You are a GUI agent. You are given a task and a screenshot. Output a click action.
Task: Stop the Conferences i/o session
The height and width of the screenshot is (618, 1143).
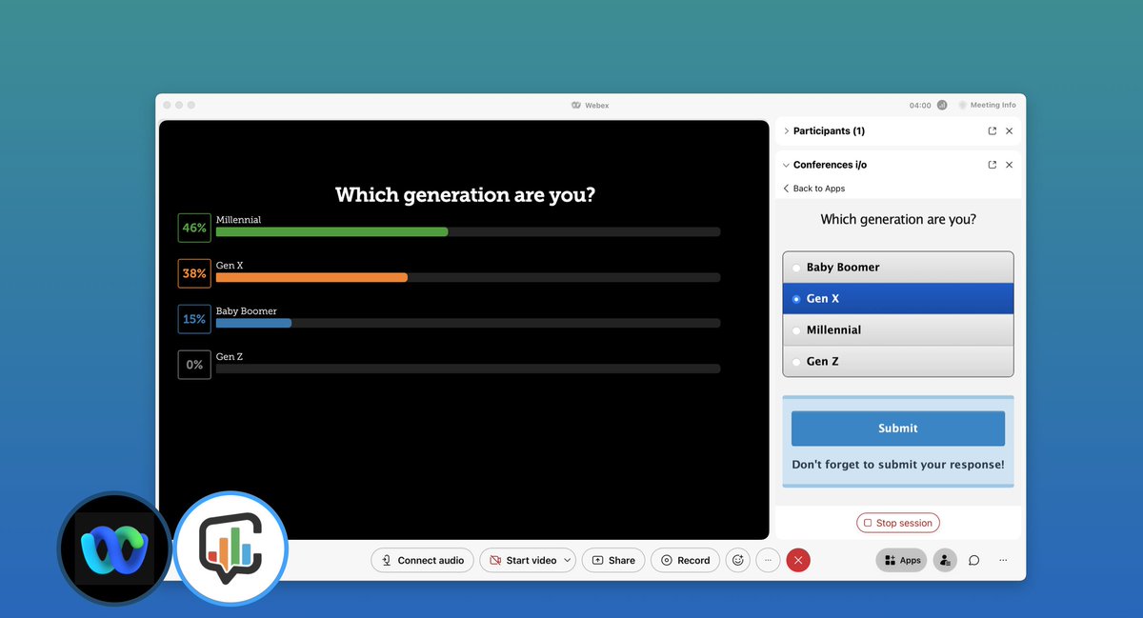pyautogui.click(x=897, y=522)
